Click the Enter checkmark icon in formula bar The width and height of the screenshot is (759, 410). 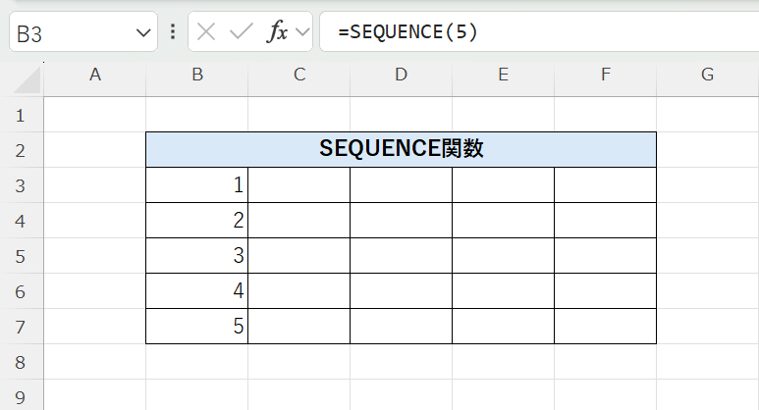point(242,32)
